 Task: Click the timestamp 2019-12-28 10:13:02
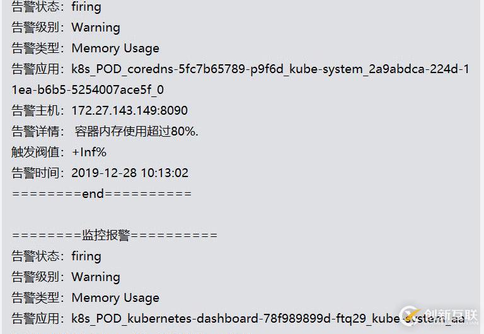coord(130,173)
